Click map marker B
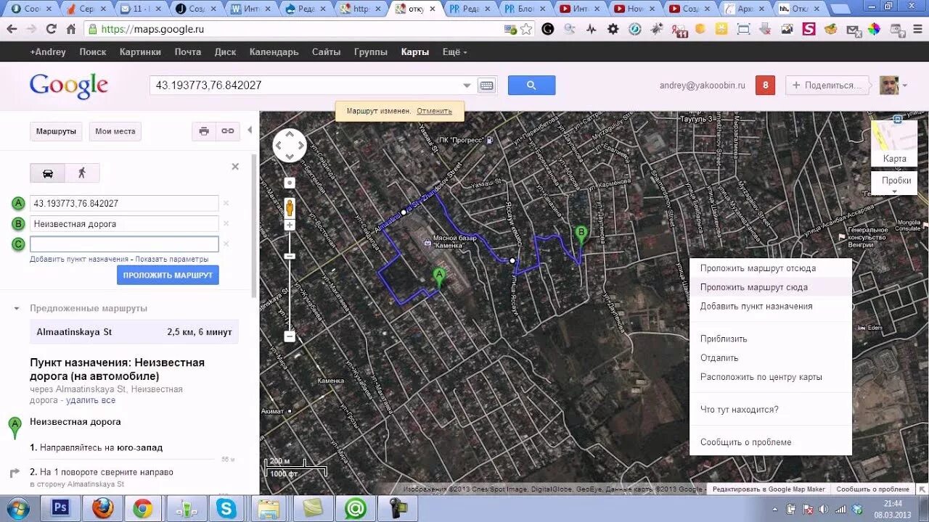 click(581, 235)
